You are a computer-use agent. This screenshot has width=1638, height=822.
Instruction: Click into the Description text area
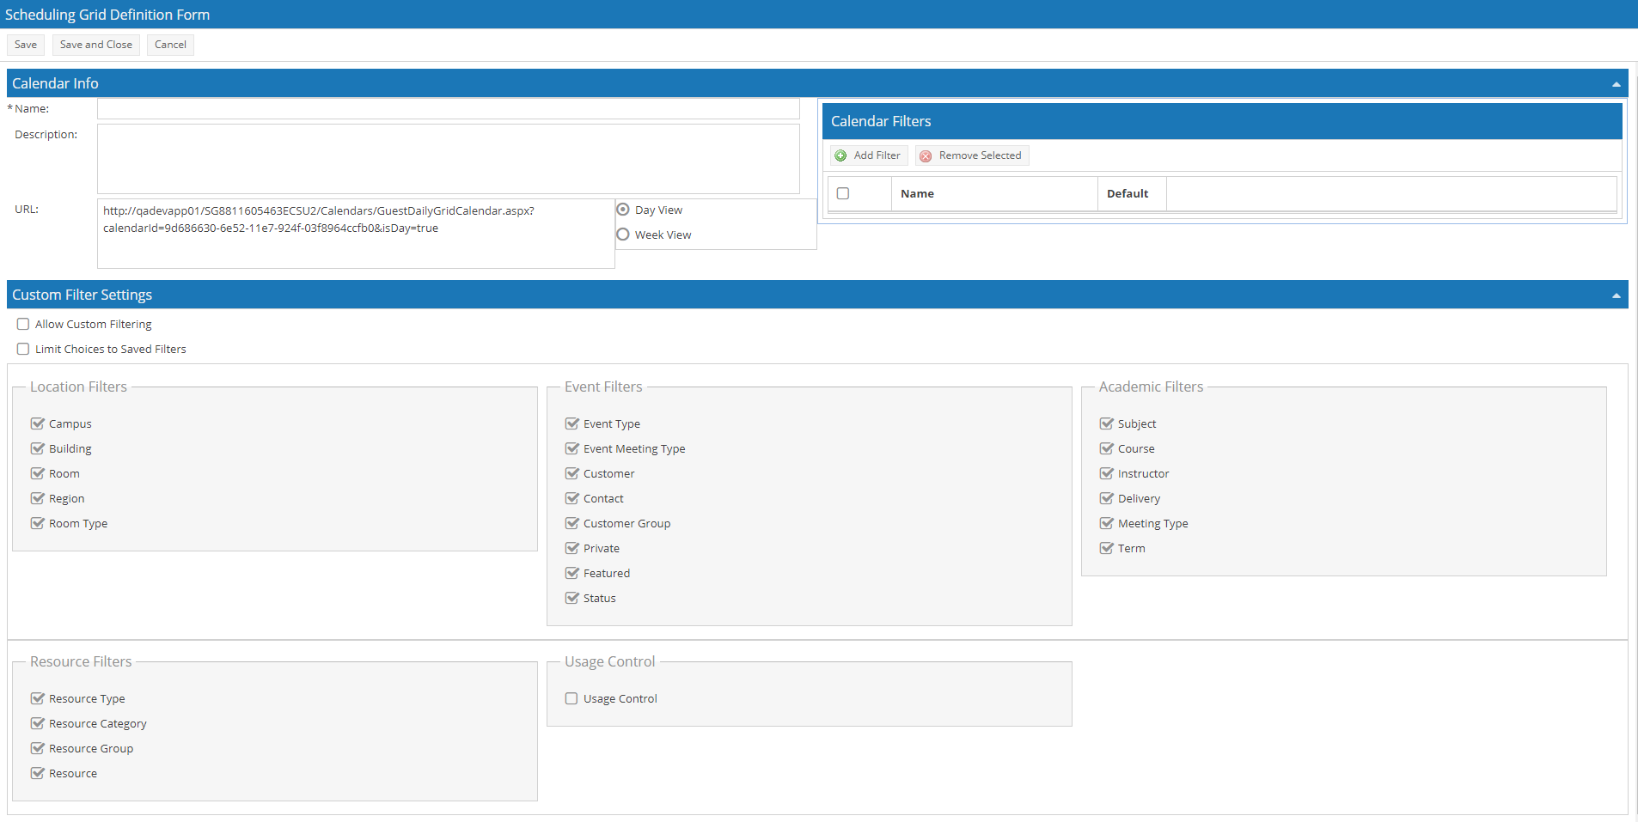(449, 159)
